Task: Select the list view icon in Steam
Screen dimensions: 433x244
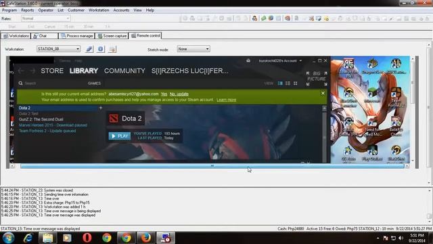Action: click(288, 83)
